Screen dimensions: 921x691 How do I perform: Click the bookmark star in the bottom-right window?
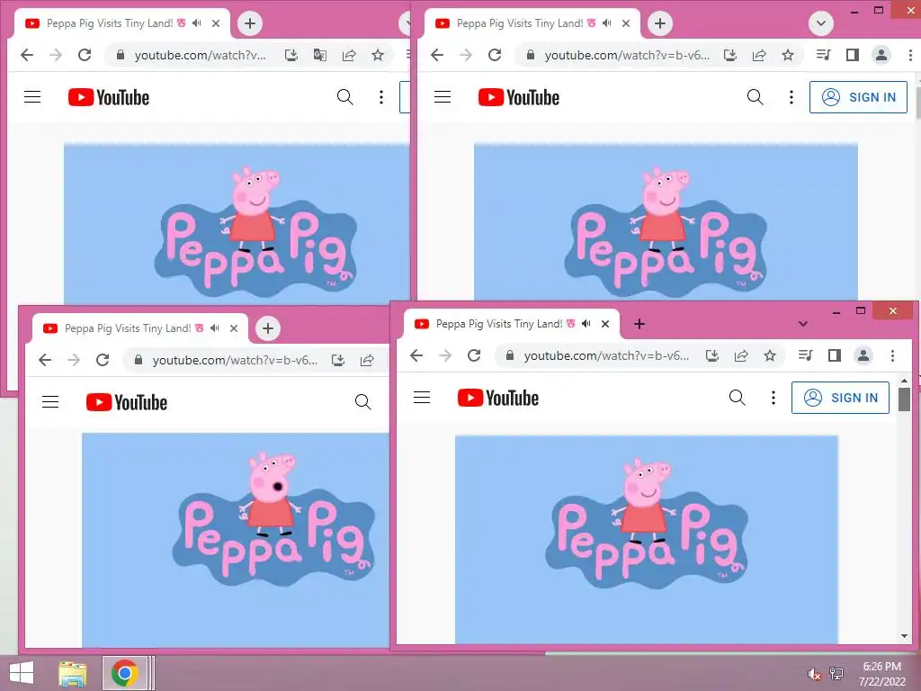point(770,355)
